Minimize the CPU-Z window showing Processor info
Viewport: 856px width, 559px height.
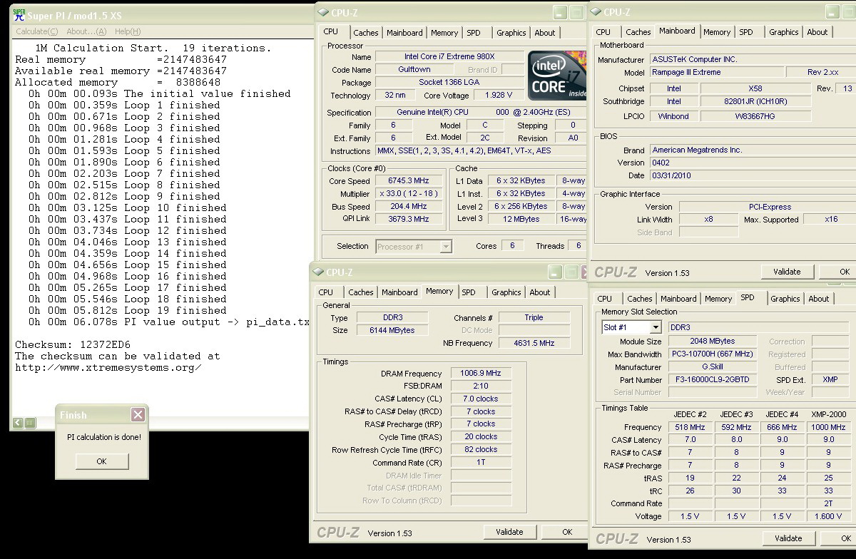[559, 12]
